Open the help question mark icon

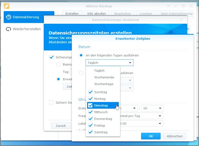click(x=168, y=6)
